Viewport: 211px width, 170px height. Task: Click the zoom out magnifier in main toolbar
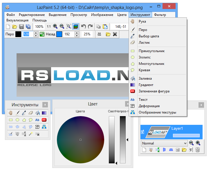[x=62, y=26]
